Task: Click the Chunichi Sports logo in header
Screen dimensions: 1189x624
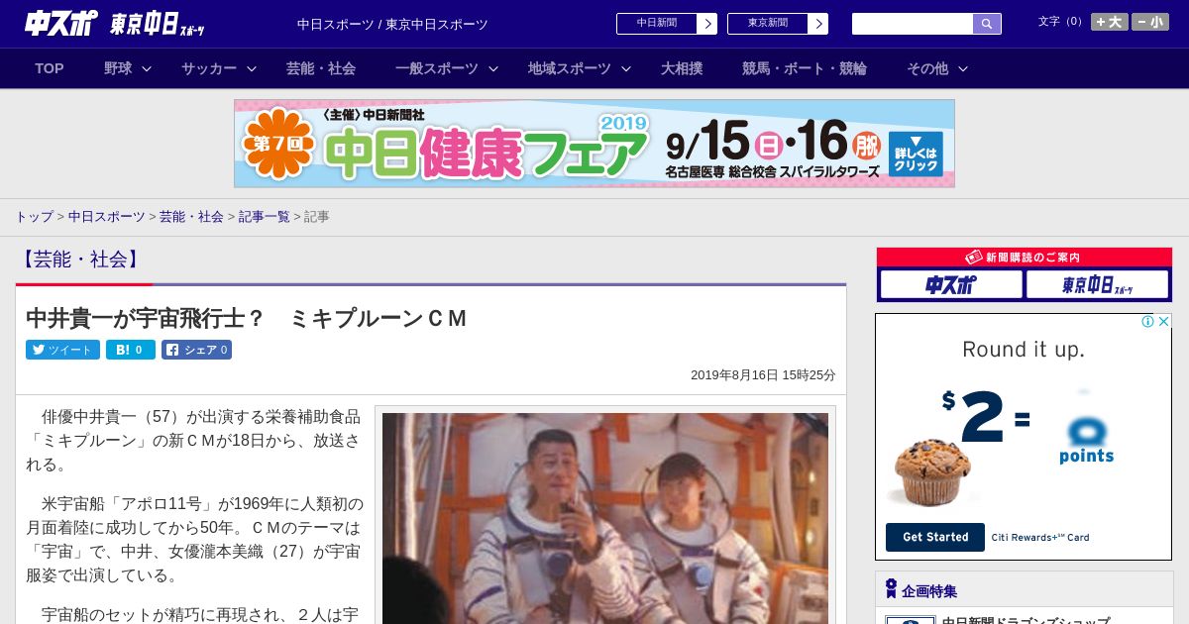Action: click(60, 24)
